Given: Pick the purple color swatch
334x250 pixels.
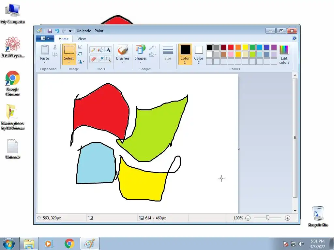Looking at the screenshot, I should (x=274, y=47).
